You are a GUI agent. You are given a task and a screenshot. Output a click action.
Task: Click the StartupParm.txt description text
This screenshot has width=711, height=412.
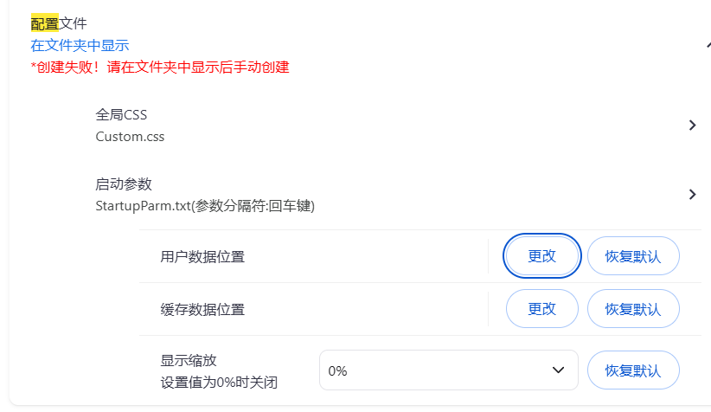pos(204,206)
